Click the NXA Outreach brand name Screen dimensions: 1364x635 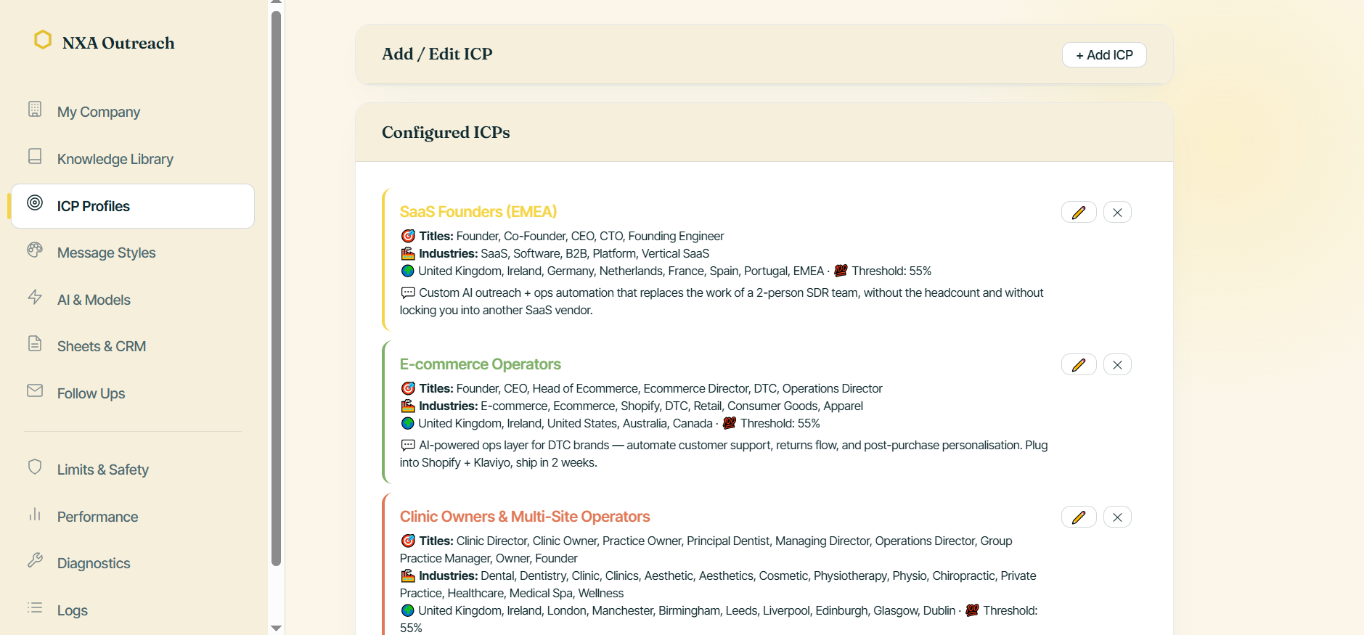coord(118,43)
